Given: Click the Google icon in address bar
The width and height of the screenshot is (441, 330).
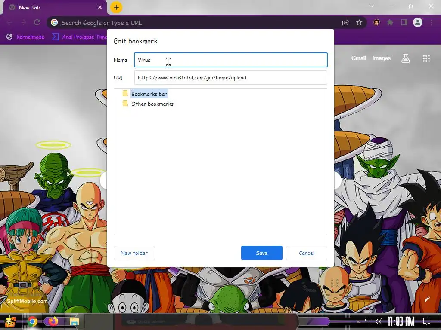Looking at the screenshot, I should [54, 22].
